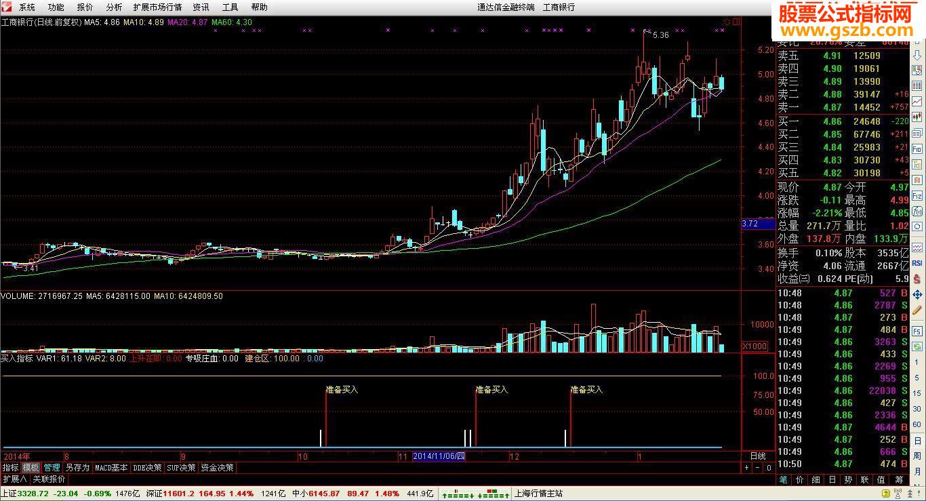Select the pencil drawing tool icon
The width and height of the screenshot is (926, 501).
pyautogui.click(x=917, y=310)
